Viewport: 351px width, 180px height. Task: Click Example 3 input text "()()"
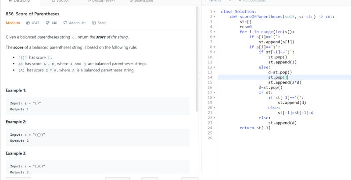pyautogui.click(x=39, y=166)
